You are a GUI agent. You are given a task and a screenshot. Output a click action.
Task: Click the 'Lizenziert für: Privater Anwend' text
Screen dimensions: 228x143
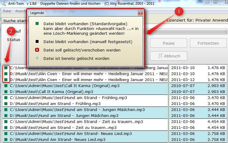tap(197, 20)
